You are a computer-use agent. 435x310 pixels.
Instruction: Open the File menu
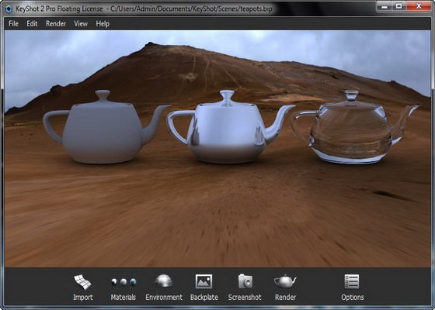point(14,24)
